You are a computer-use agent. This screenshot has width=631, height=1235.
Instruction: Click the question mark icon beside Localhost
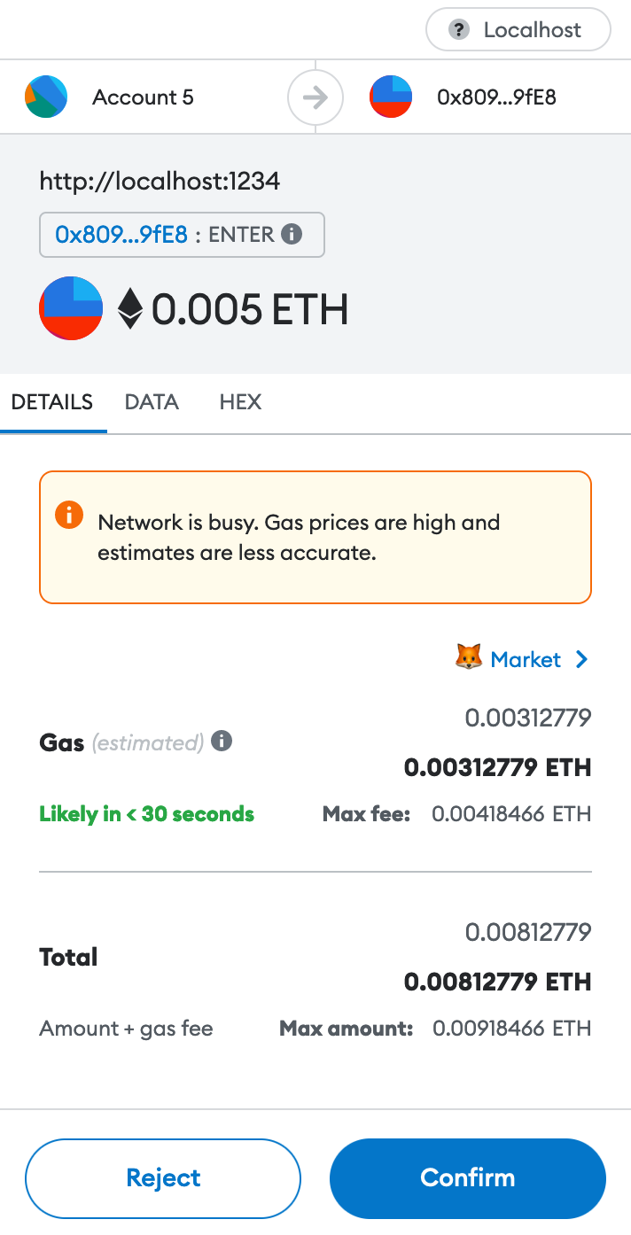458,29
